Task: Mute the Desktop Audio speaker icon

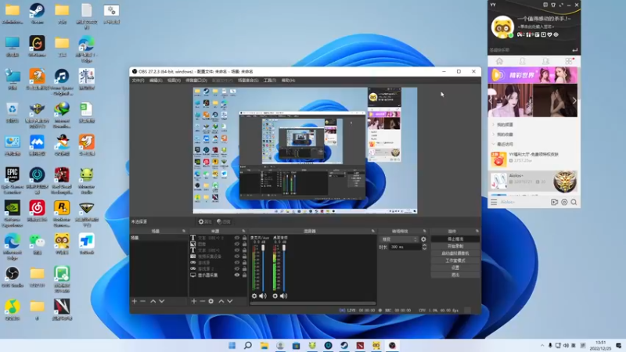Action: (x=283, y=296)
